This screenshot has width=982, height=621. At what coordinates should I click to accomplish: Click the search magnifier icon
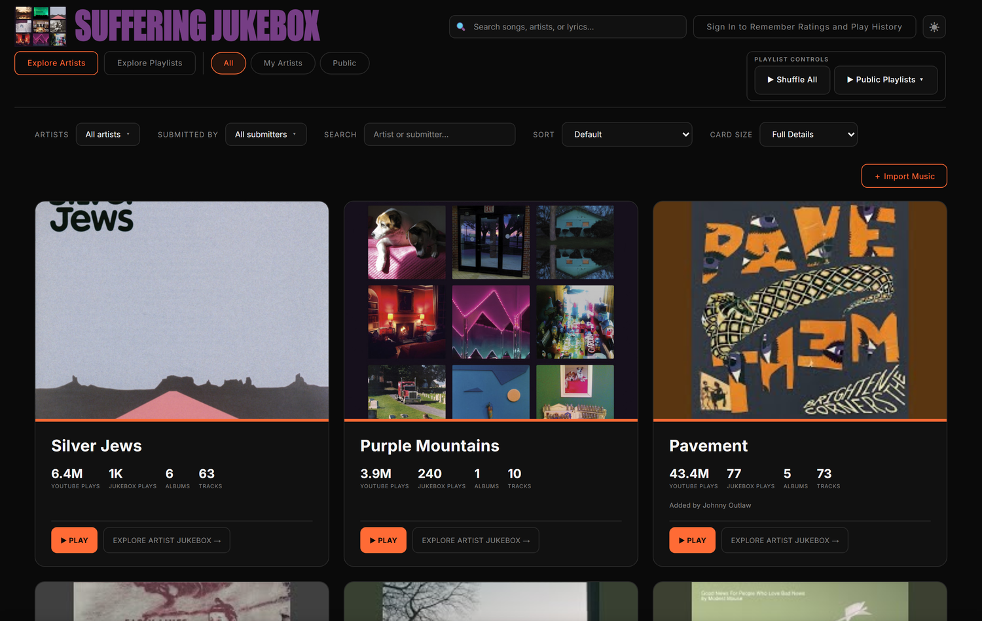tap(461, 27)
